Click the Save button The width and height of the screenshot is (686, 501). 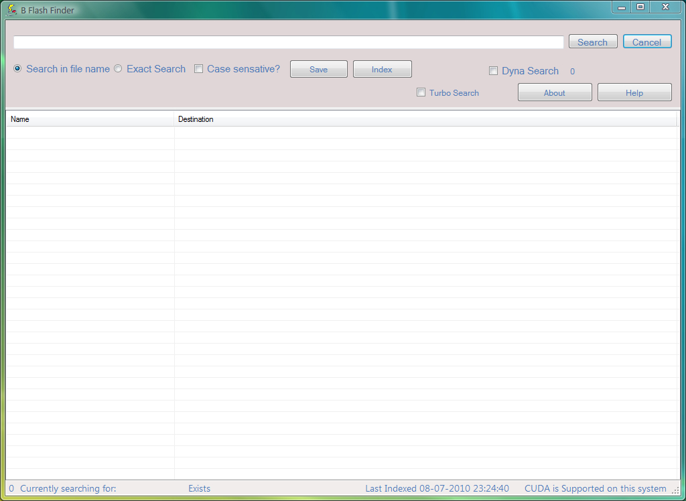tap(318, 68)
